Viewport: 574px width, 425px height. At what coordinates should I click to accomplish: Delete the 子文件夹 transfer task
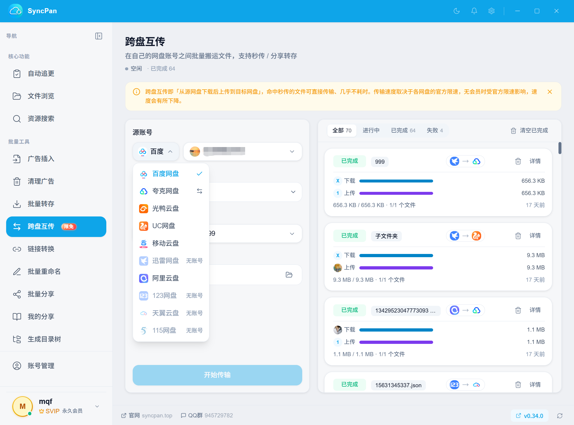coord(518,236)
